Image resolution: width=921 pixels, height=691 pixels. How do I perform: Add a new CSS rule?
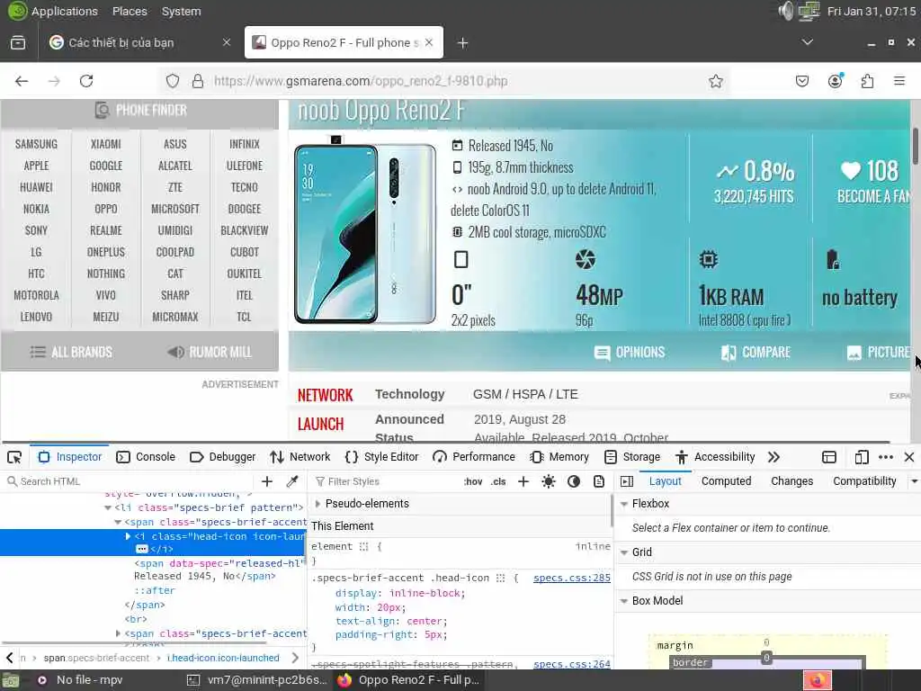523,482
